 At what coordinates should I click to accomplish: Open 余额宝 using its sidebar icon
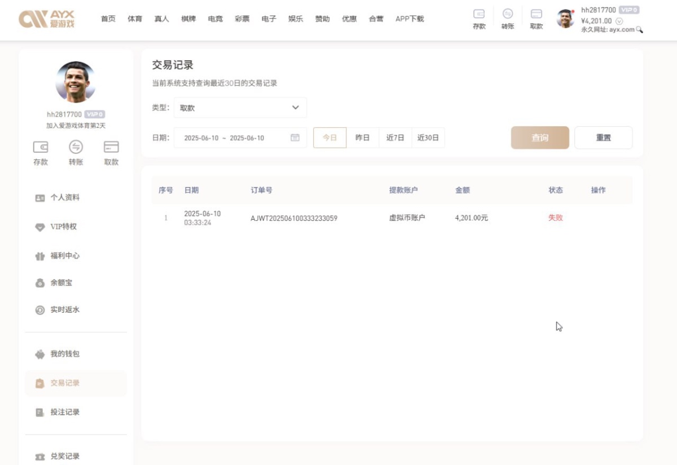(39, 282)
